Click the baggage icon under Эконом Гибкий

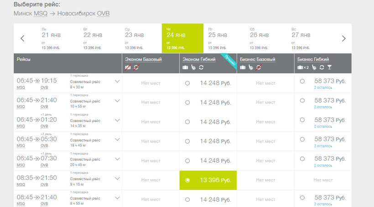[185, 68]
